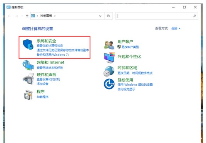Click the Control Panel icon in address bar
Viewport: 206px width, 143px height.
pyautogui.click(x=33, y=16)
